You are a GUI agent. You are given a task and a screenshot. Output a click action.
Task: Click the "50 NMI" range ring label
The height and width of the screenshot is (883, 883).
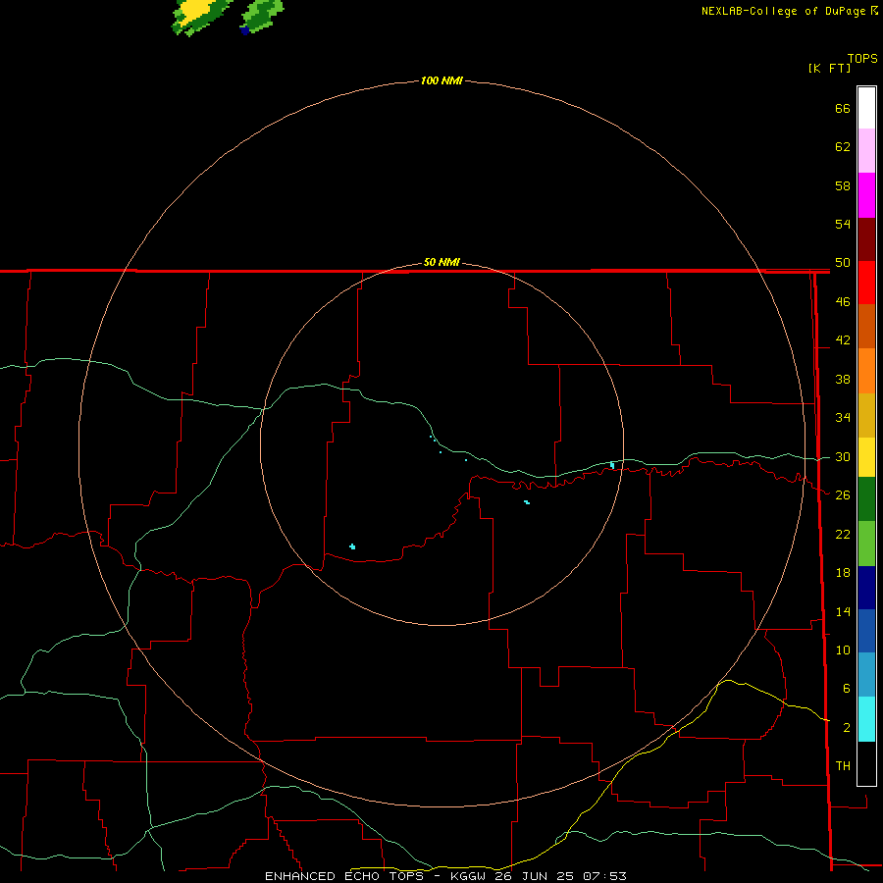pyautogui.click(x=441, y=262)
